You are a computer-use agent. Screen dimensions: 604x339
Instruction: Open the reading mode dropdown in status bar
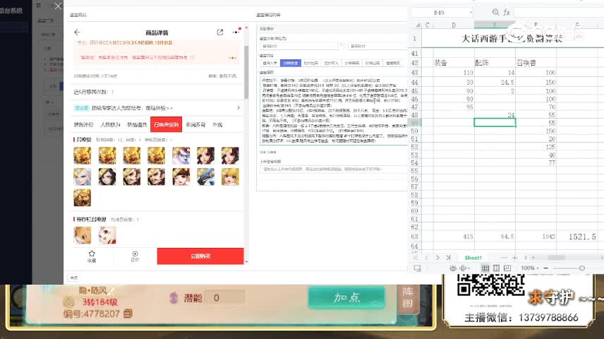(464, 268)
